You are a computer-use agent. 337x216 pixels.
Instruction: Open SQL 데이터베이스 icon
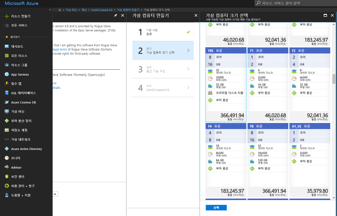(x=7, y=93)
